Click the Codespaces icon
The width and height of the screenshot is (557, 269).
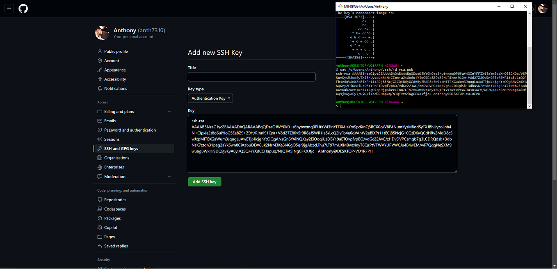(99, 209)
